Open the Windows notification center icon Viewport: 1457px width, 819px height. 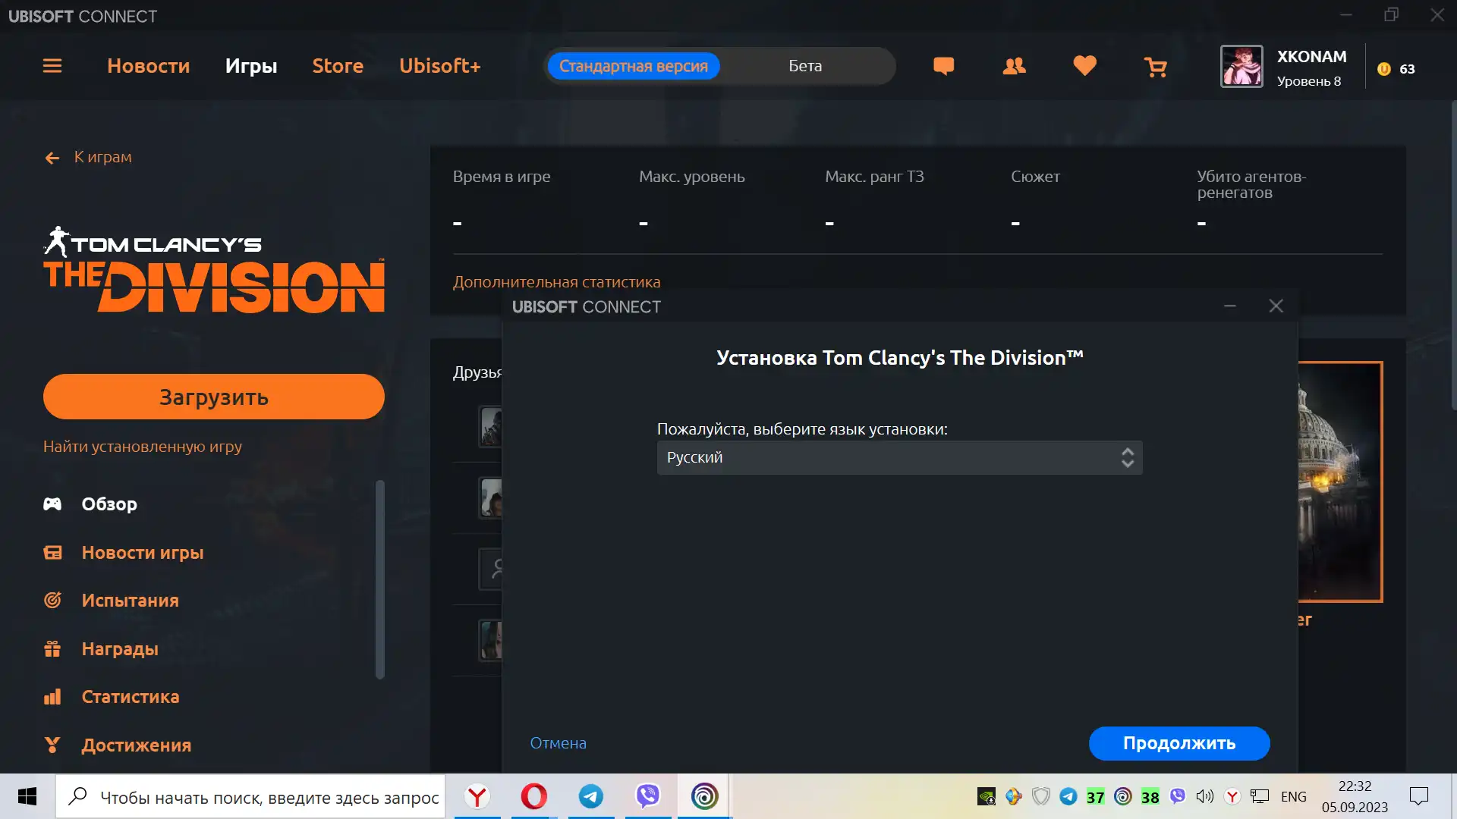(1418, 796)
